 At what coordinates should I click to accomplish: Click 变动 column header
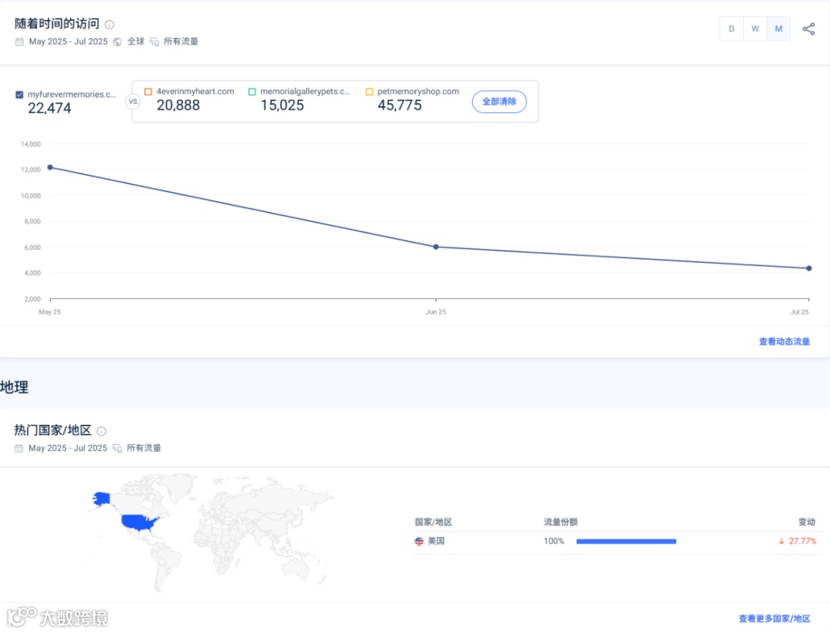coord(807,522)
